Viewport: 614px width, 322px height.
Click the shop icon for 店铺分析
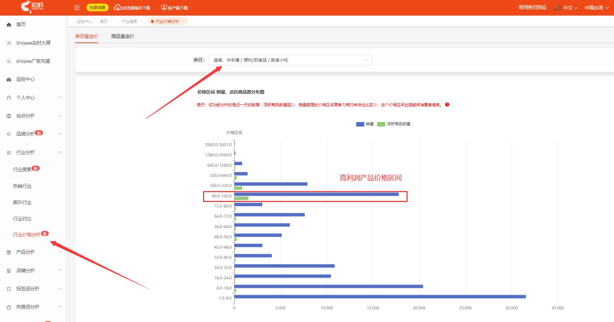click(9, 271)
